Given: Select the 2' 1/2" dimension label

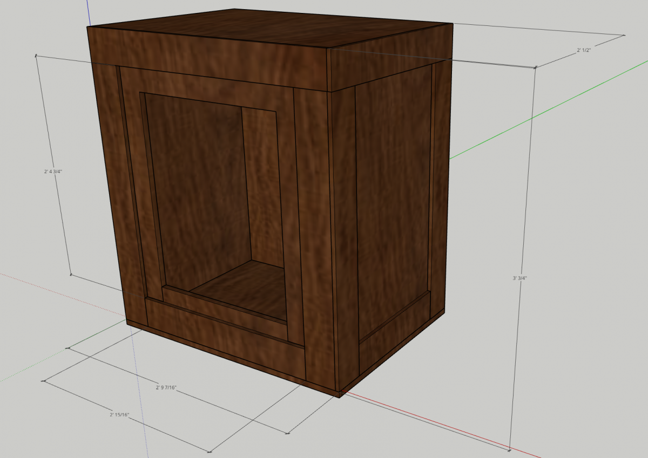Looking at the screenshot, I should pos(584,50).
